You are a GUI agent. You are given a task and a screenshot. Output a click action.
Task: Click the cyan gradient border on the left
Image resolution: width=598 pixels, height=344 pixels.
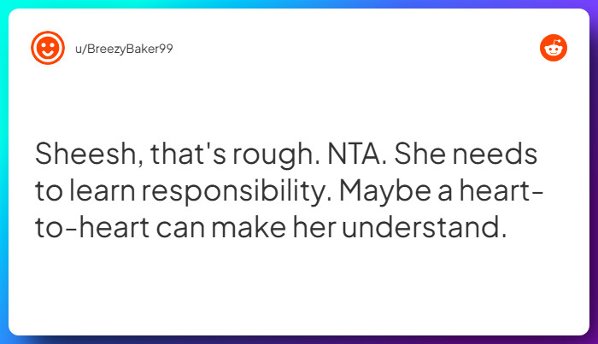coord(3,171)
